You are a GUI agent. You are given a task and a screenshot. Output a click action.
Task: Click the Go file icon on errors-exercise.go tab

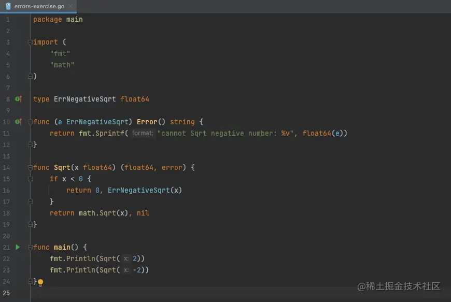(8, 6)
